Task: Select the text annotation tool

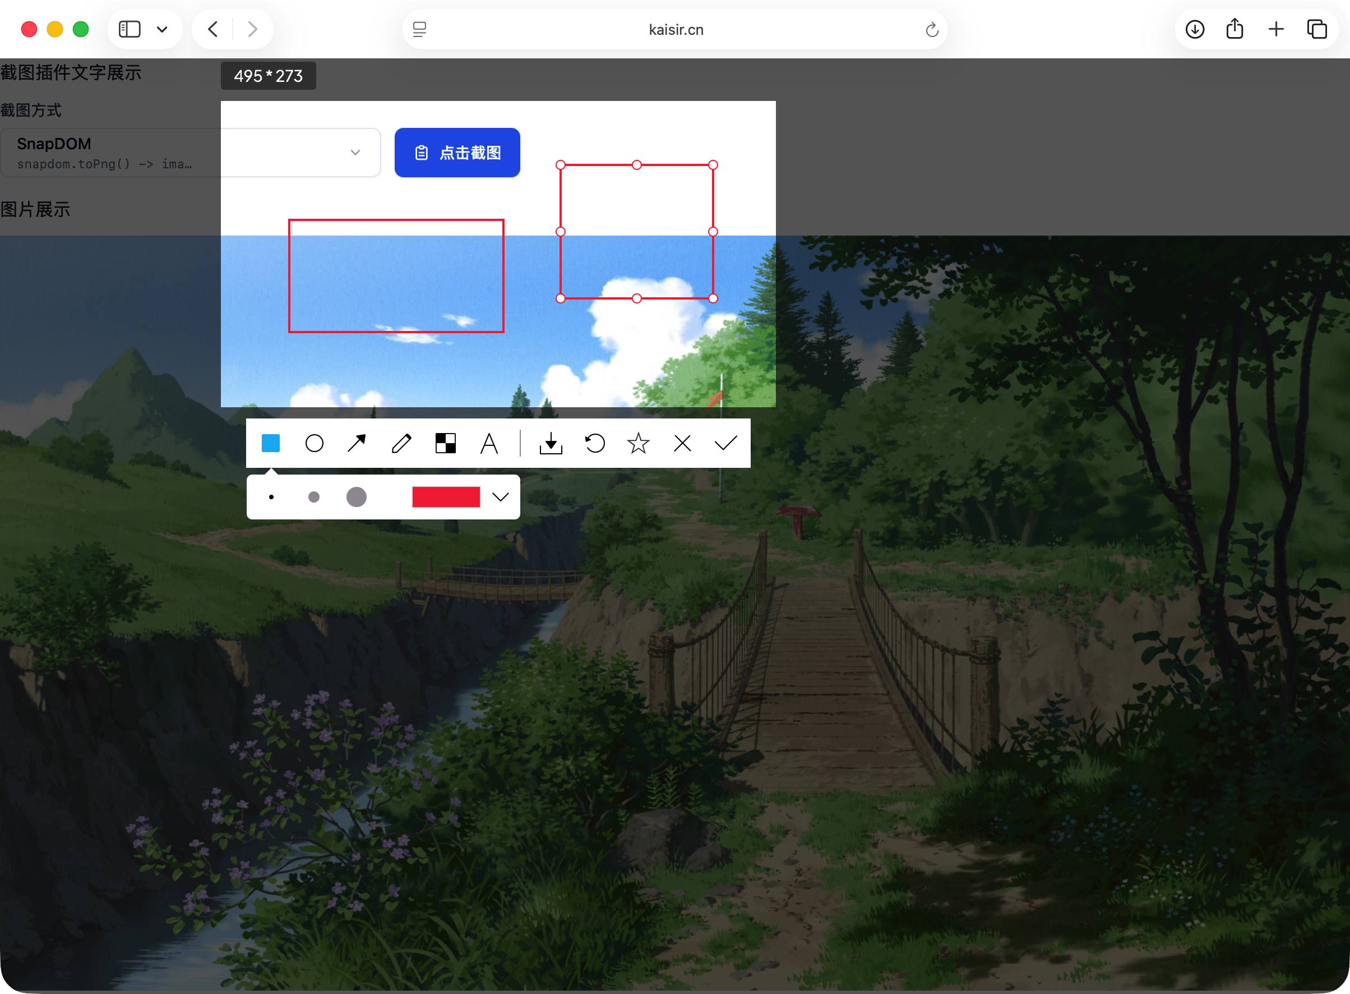Action: [x=489, y=444]
